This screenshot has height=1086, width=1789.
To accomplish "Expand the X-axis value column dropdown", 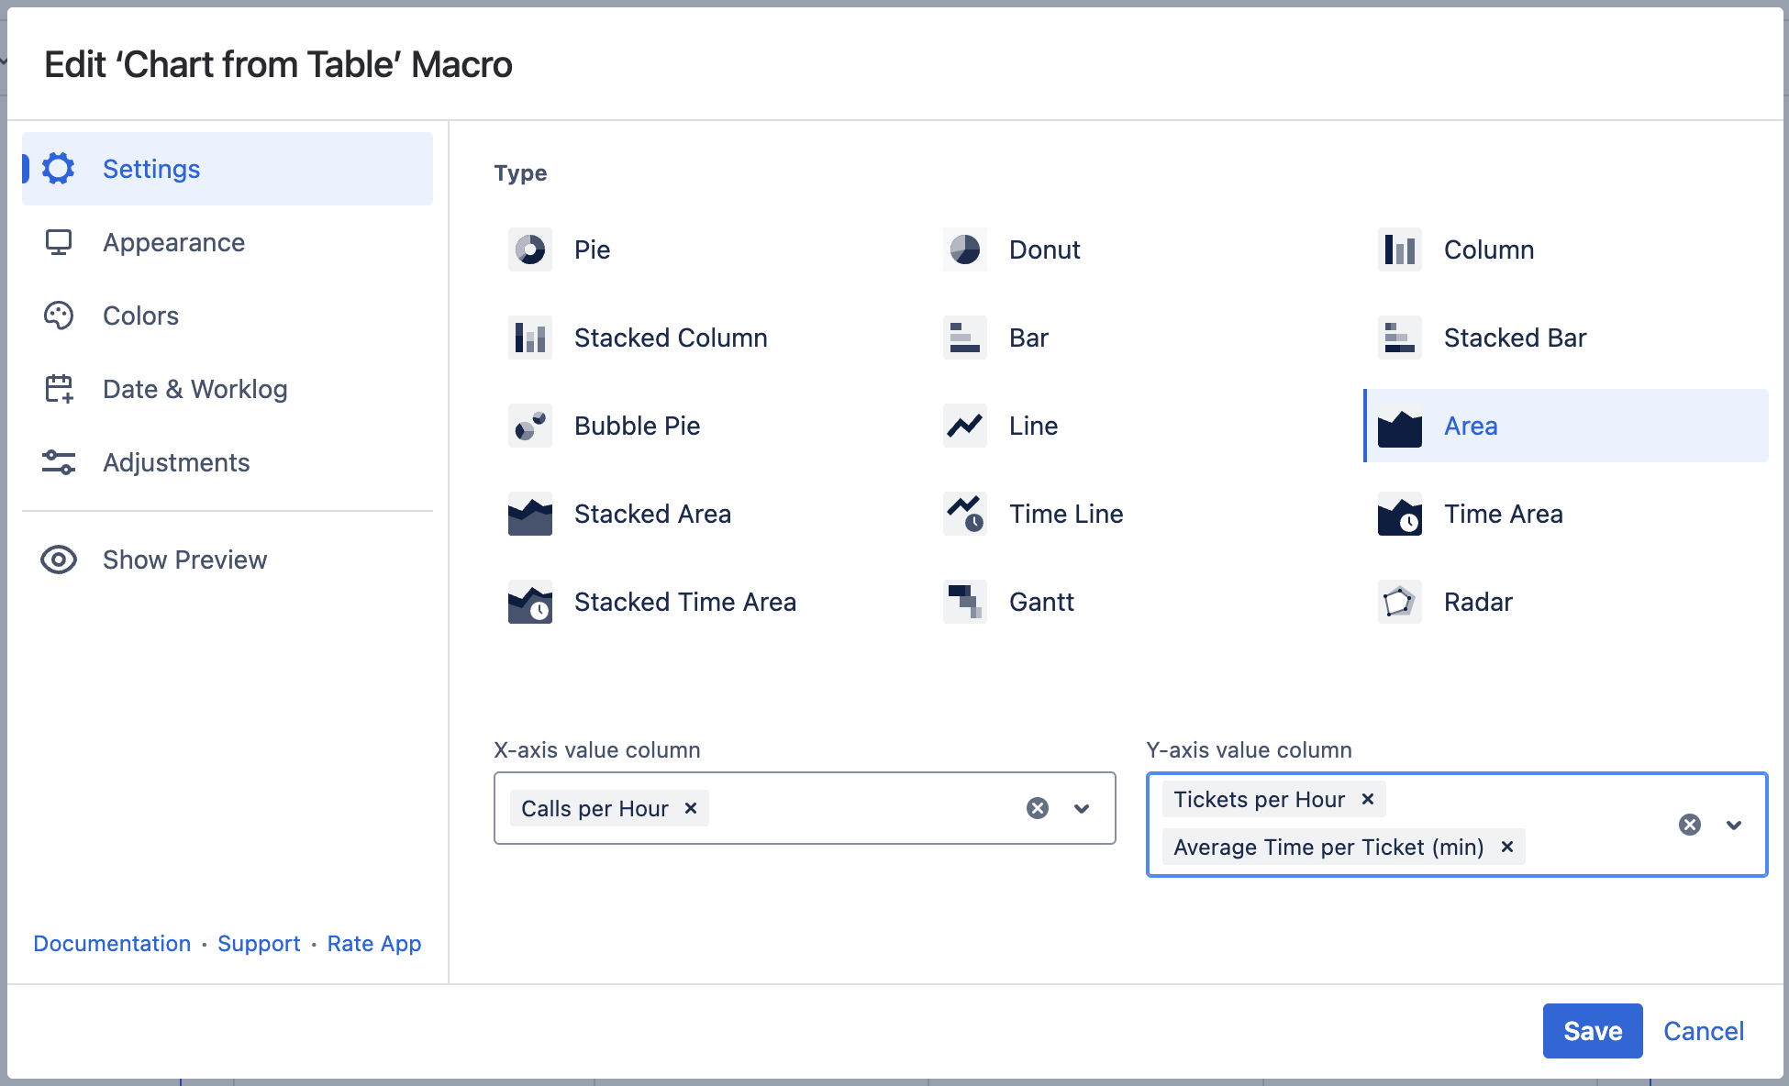I will pos(1082,808).
